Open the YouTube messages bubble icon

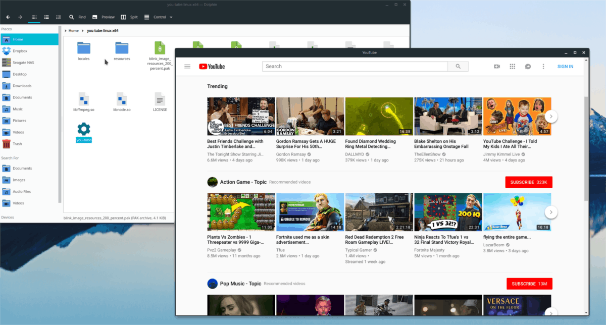pyautogui.click(x=528, y=67)
